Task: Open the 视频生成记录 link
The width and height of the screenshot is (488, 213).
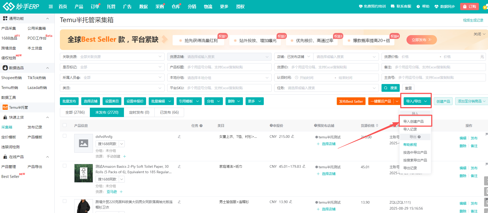Action: (x=473, y=20)
